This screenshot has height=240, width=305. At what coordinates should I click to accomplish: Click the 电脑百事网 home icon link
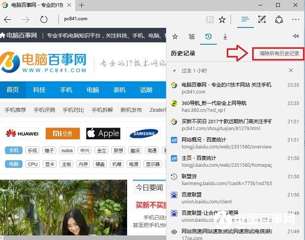pyautogui.click(x=19, y=35)
